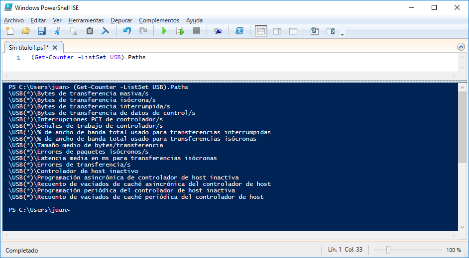Open the Archivo menu
Viewport: 469px width, 258px height.
point(14,20)
